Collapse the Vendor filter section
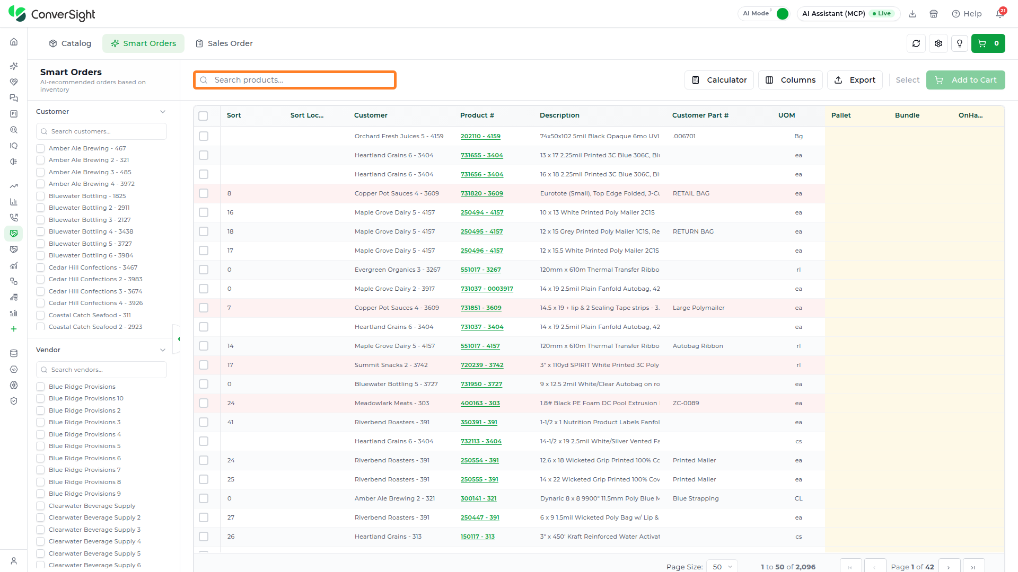Image resolution: width=1018 pixels, height=572 pixels. point(163,350)
